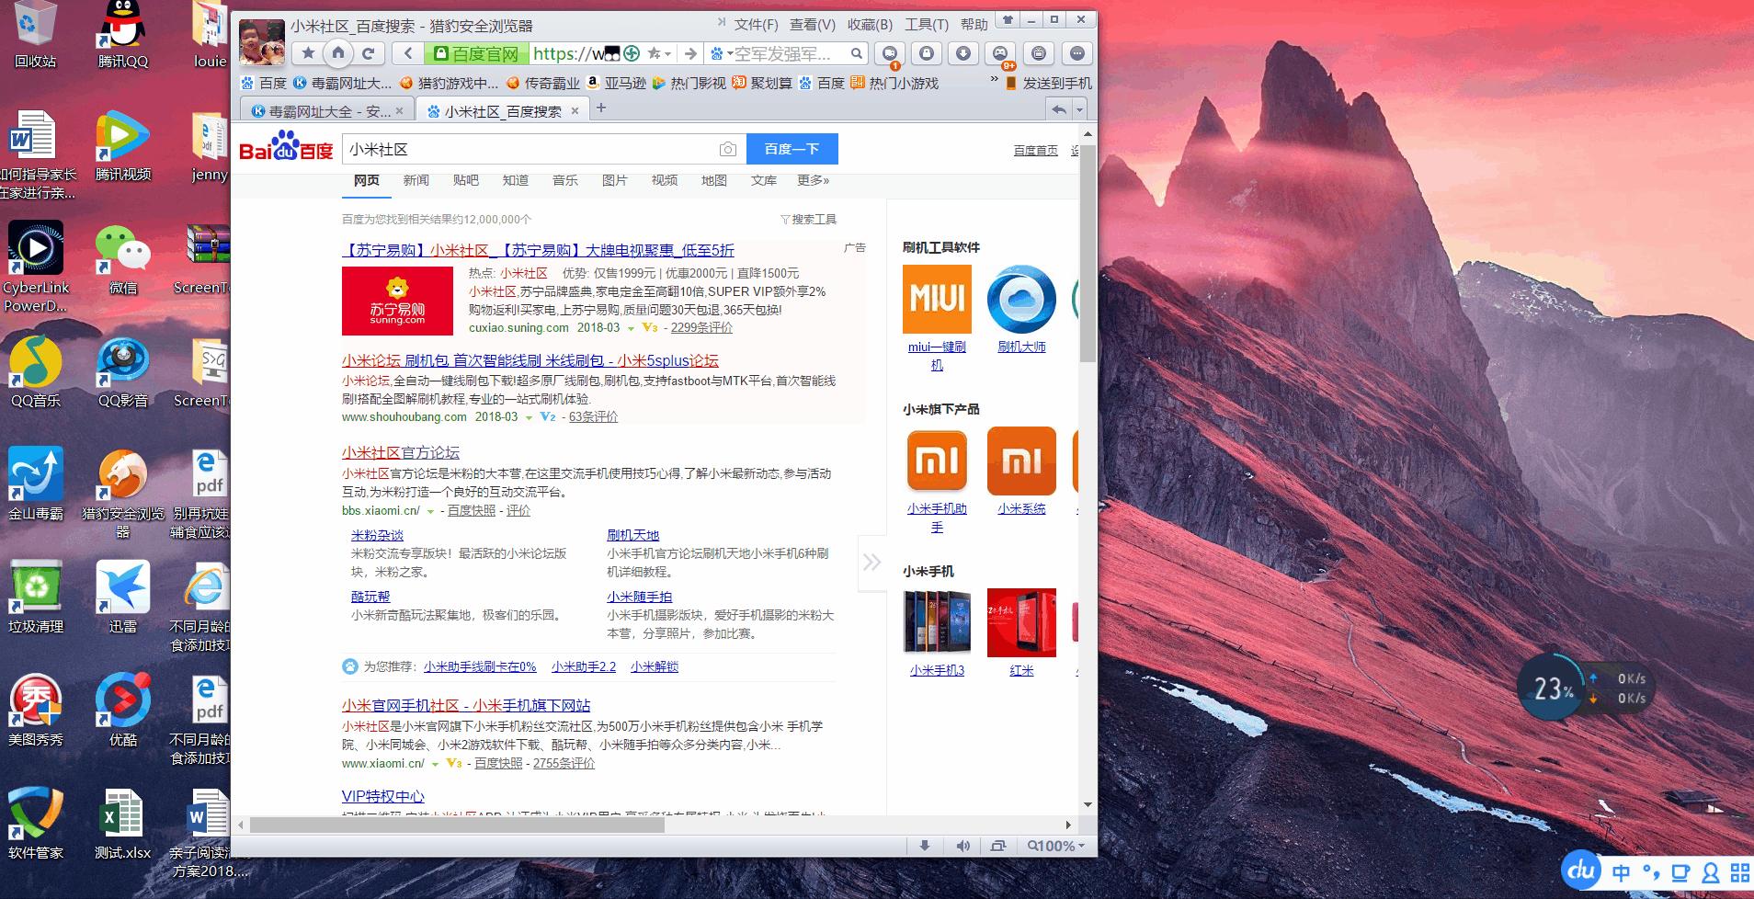Open the 发送到手机 bookmark bar button
The width and height of the screenshot is (1754, 899).
(x=1049, y=83)
